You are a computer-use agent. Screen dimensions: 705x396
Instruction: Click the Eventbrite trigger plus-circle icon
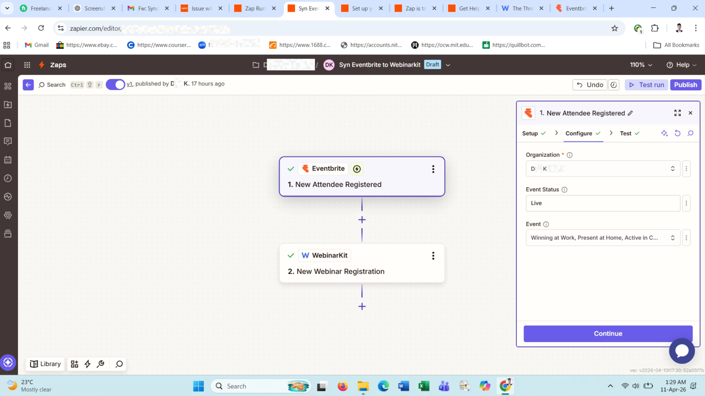click(357, 169)
